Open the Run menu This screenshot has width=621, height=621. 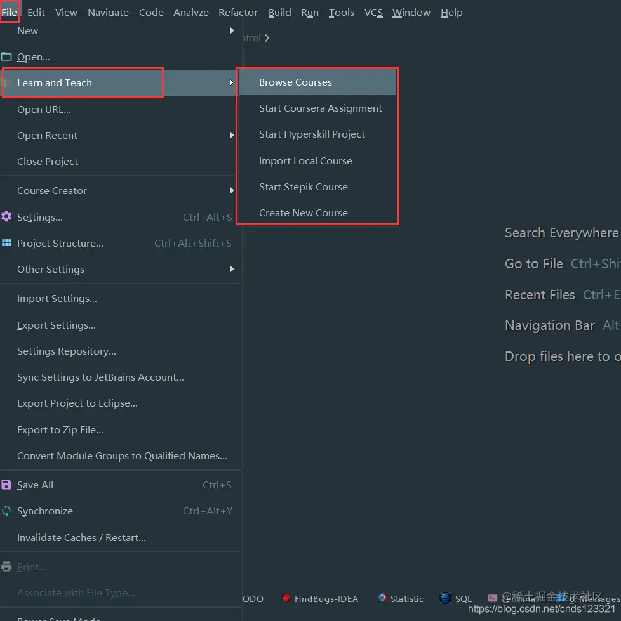(x=310, y=12)
